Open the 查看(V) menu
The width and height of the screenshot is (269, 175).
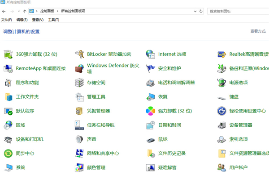pyautogui.click(x=38, y=20)
